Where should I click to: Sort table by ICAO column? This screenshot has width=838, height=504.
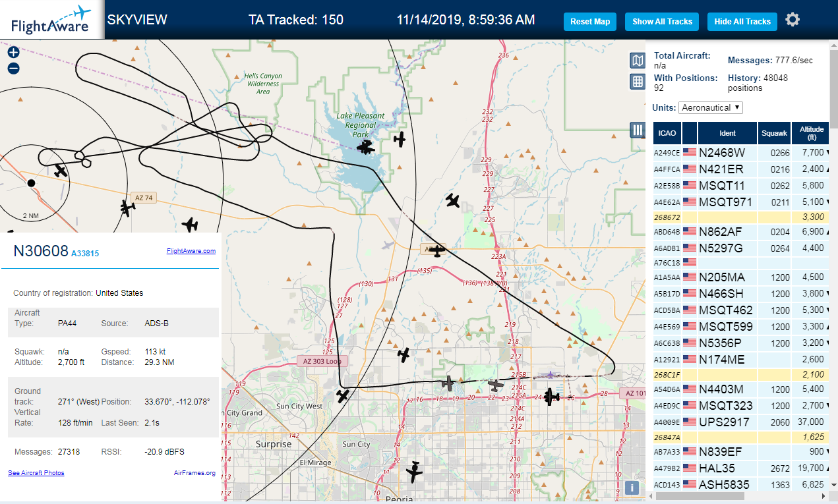(x=667, y=133)
